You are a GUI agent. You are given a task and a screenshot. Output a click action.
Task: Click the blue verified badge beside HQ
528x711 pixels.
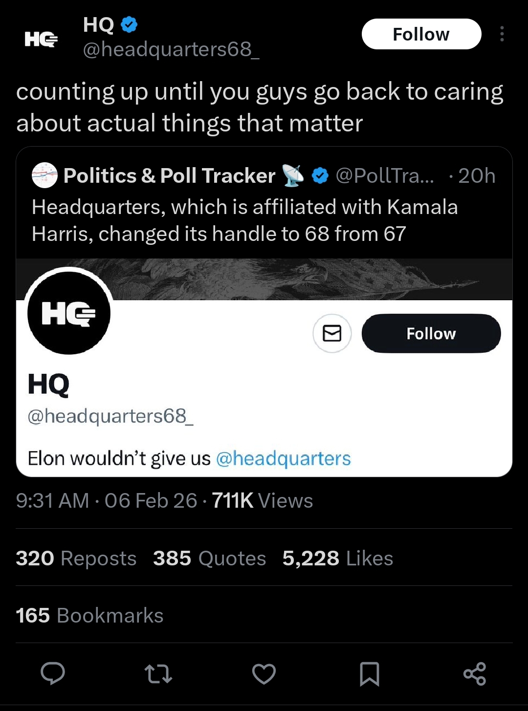tap(129, 24)
